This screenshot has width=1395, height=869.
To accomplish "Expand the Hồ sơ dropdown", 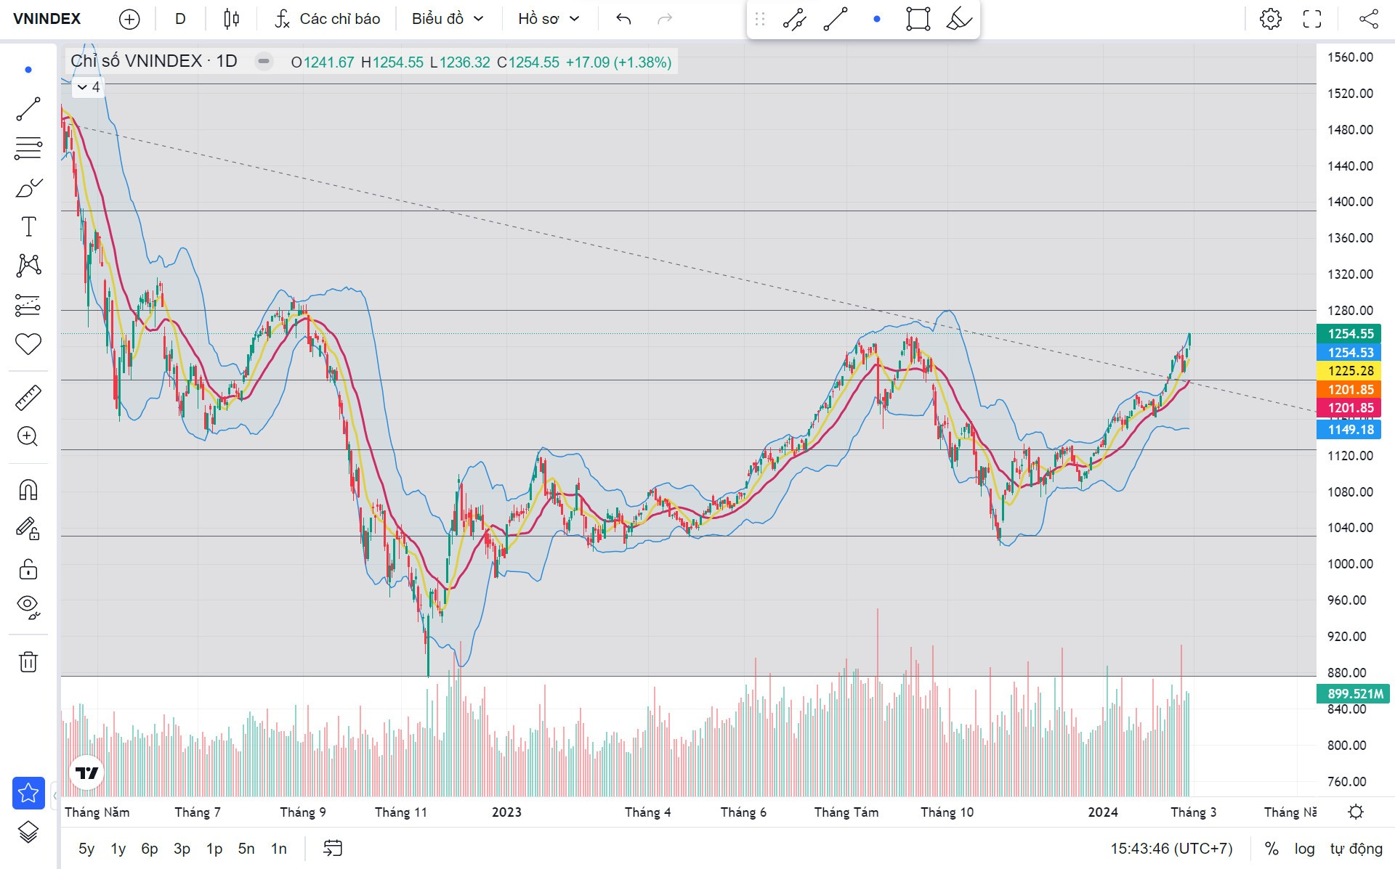I will point(549,19).
